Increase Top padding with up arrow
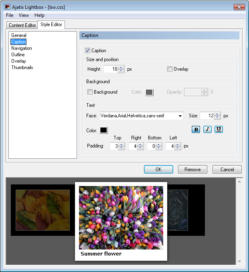This screenshot has width=249, height=272. pyautogui.click(x=121, y=145)
